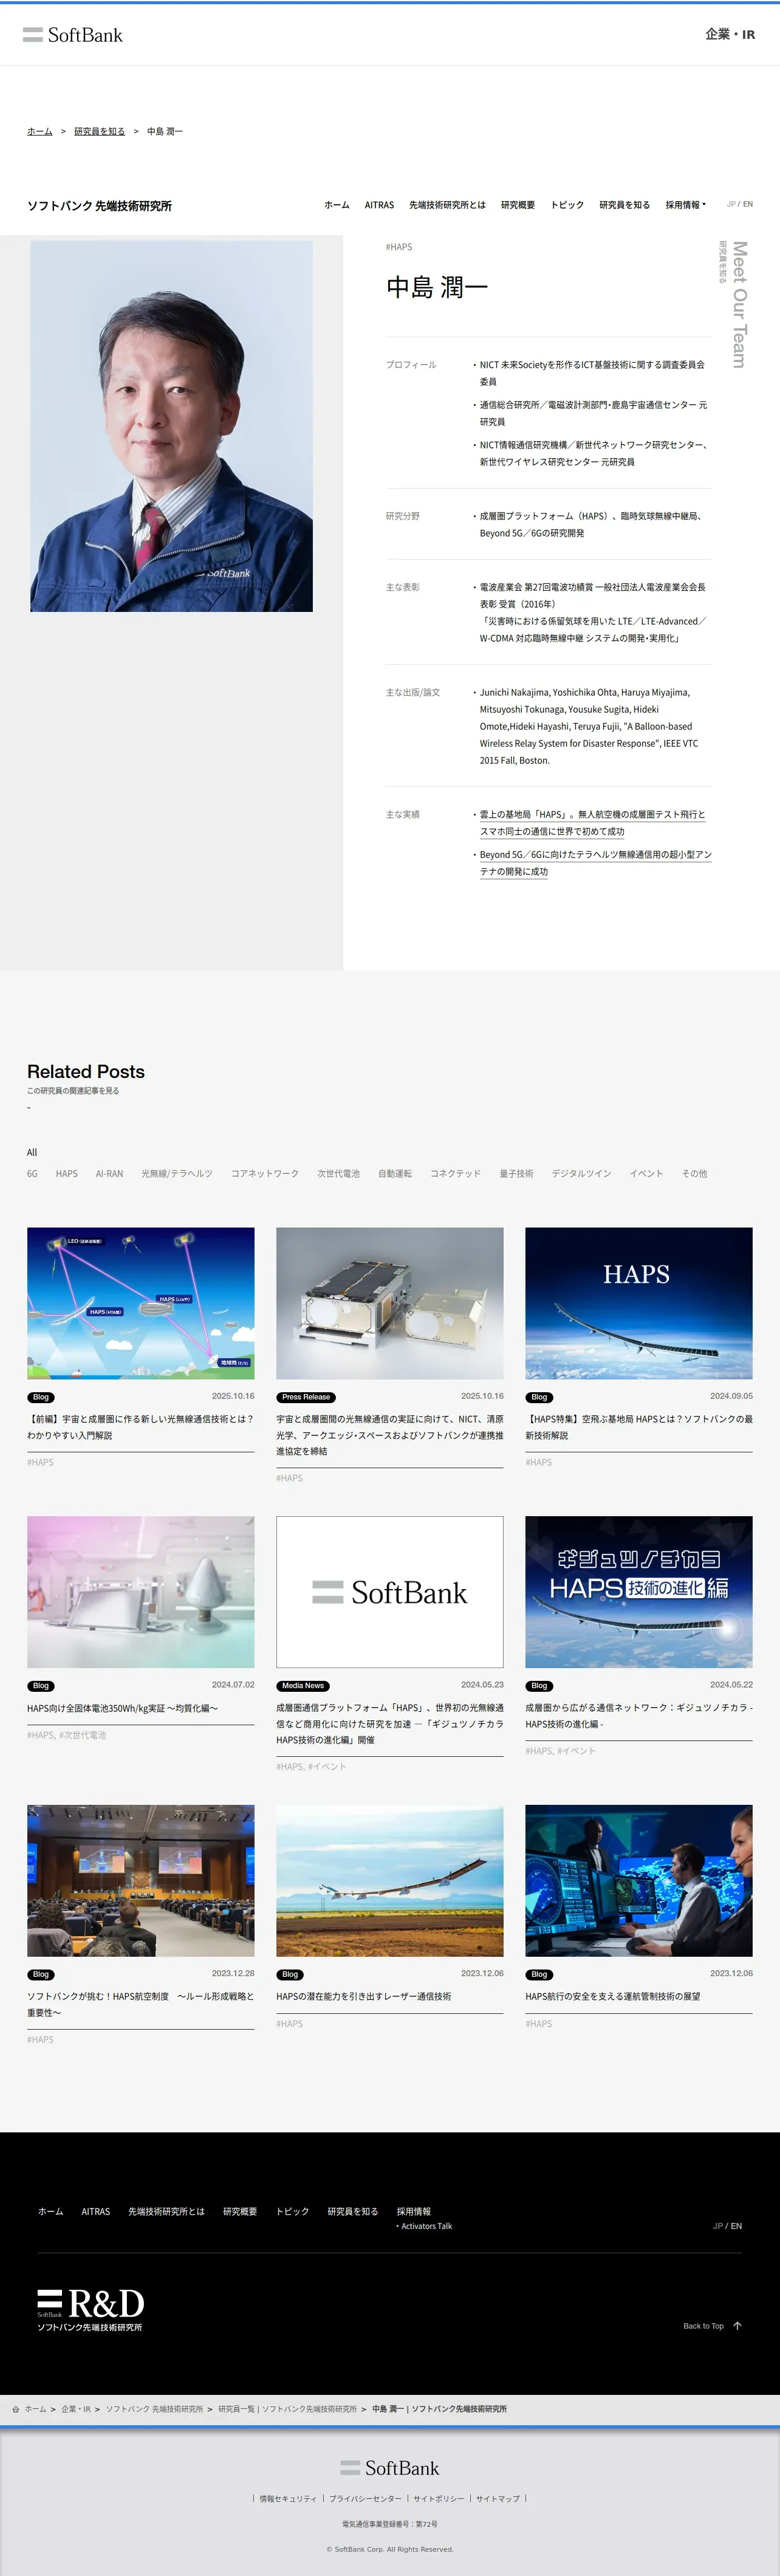The height and width of the screenshot is (2576, 780).
Task: Open 先端技術研究所とは in the navigation menu
Action: tap(447, 205)
